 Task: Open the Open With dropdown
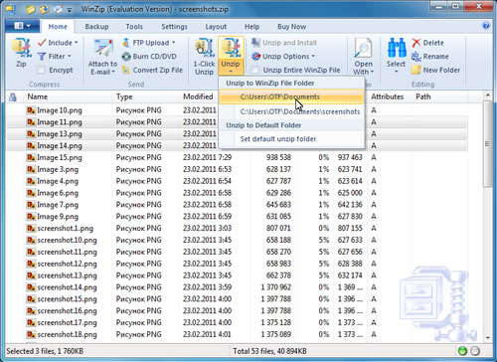(364, 68)
